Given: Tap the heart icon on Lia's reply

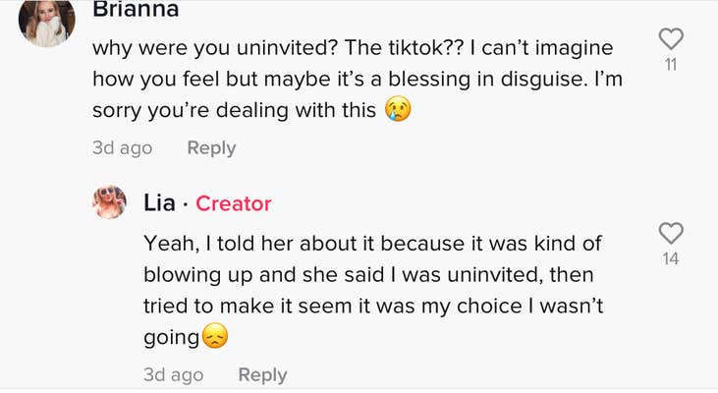Looking at the screenshot, I should click(671, 233).
